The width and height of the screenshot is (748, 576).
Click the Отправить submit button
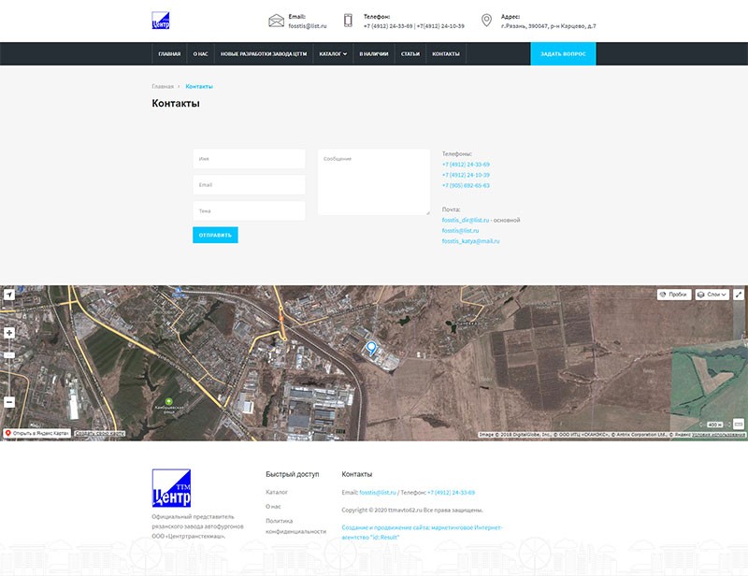coord(215,235)
